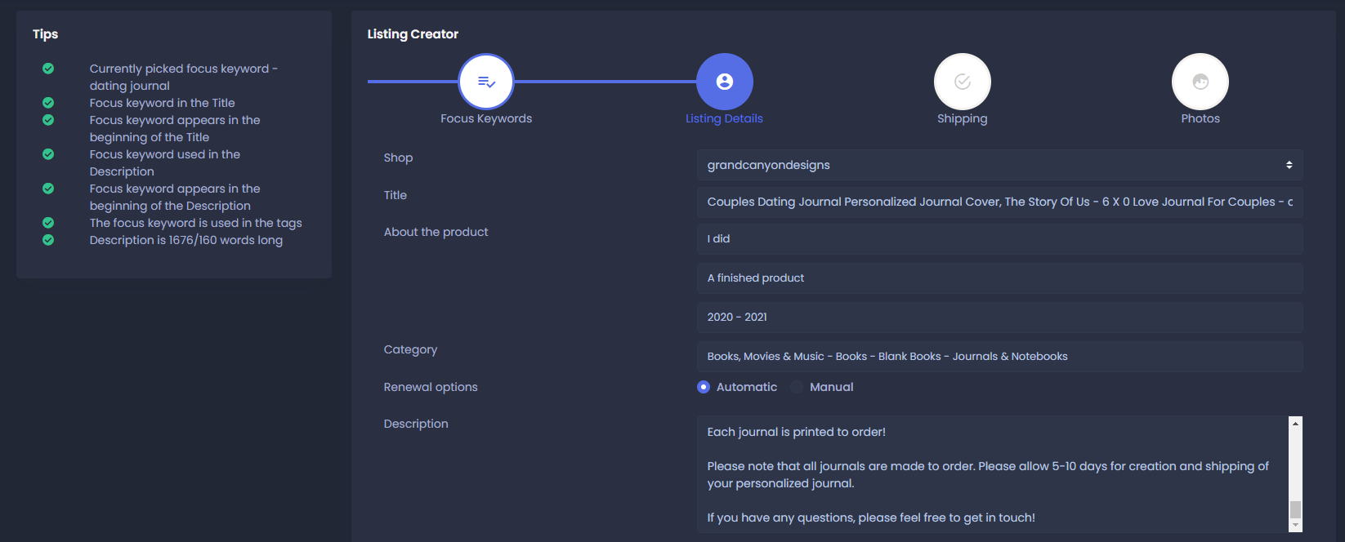Open the Category field for Journals & Notebooks
Screen dimensions: 1345x542
1000,357
